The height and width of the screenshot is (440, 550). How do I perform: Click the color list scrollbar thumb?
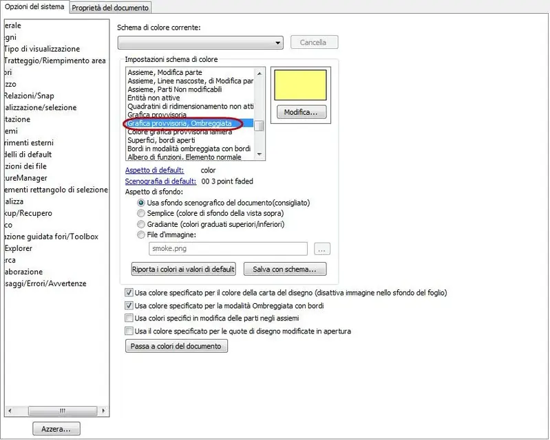[260, 126]
